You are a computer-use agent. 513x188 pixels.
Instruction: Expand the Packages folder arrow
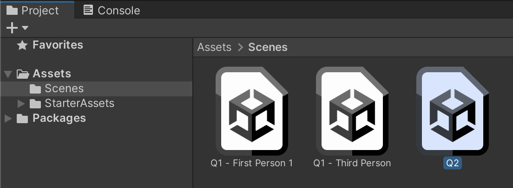(7, 119)
